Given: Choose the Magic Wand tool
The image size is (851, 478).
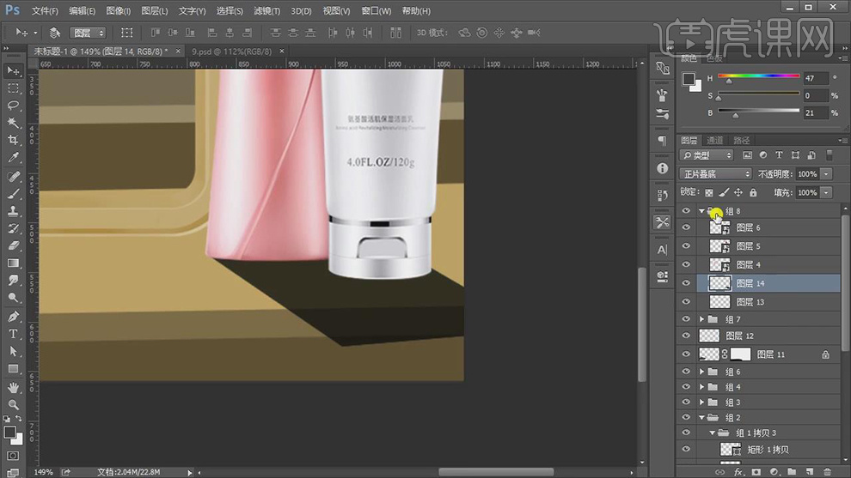Looking at the screenshot, I should (13, 123).
